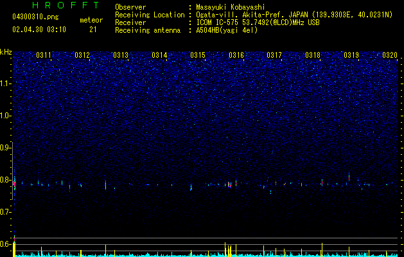Screen dimensions: 404x257
Task: Click the ICOM IC-575 receiver text
Action: [258, 22]
